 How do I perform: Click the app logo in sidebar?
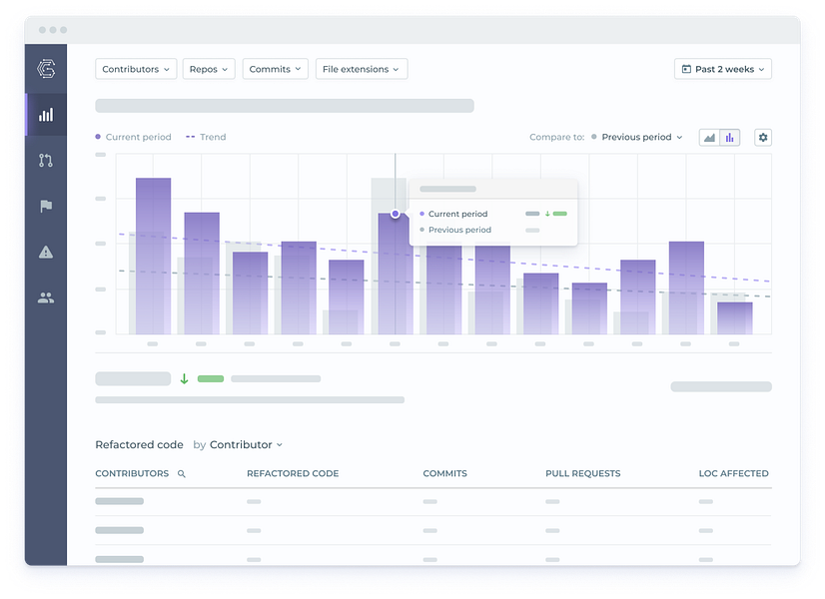pos(46,69)
